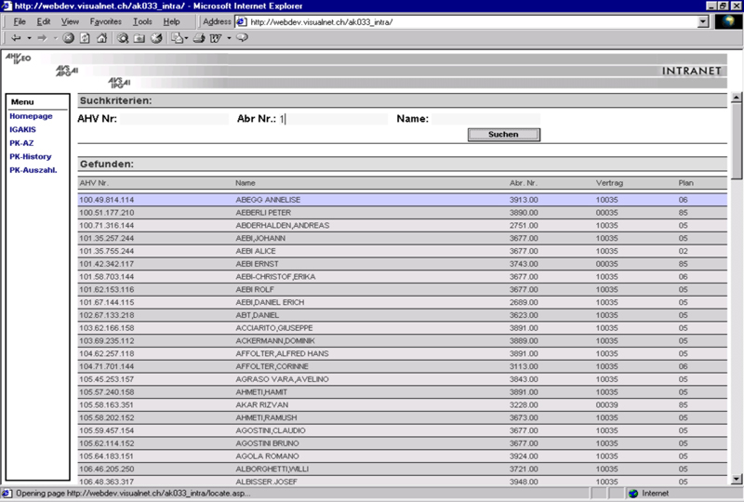Select the row ABT,DANIEL
The width and height of the screenshot is (744, 502).
click(x=403, y=315)
